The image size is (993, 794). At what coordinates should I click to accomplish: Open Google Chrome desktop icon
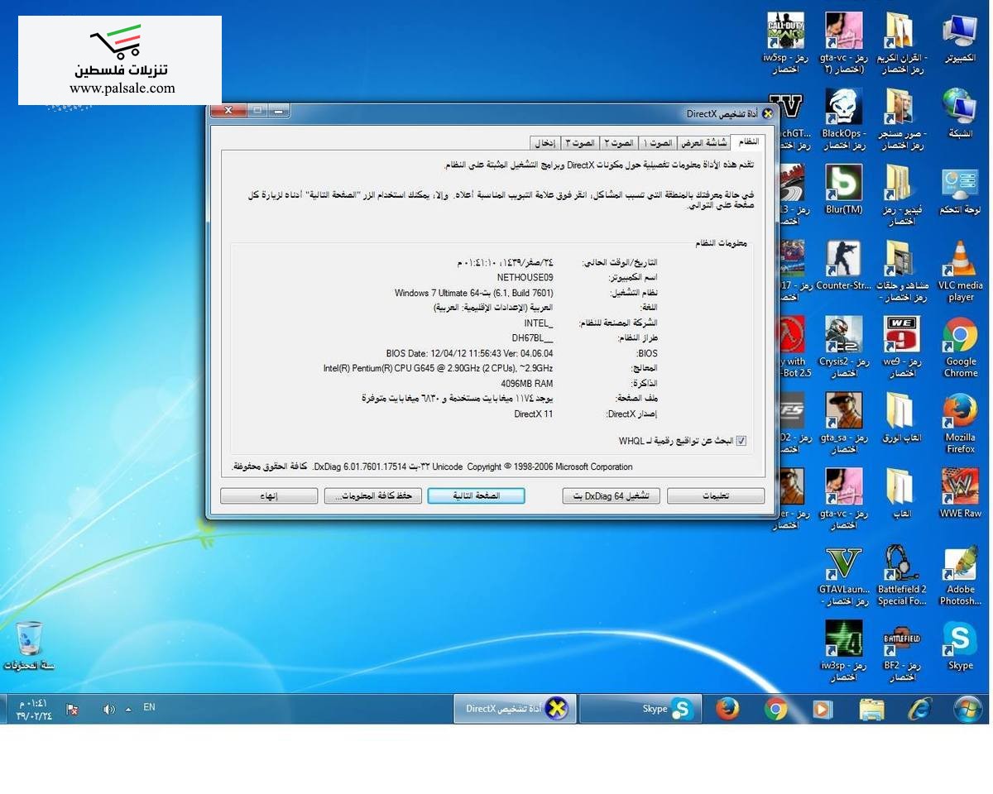[x=960, y=337]
